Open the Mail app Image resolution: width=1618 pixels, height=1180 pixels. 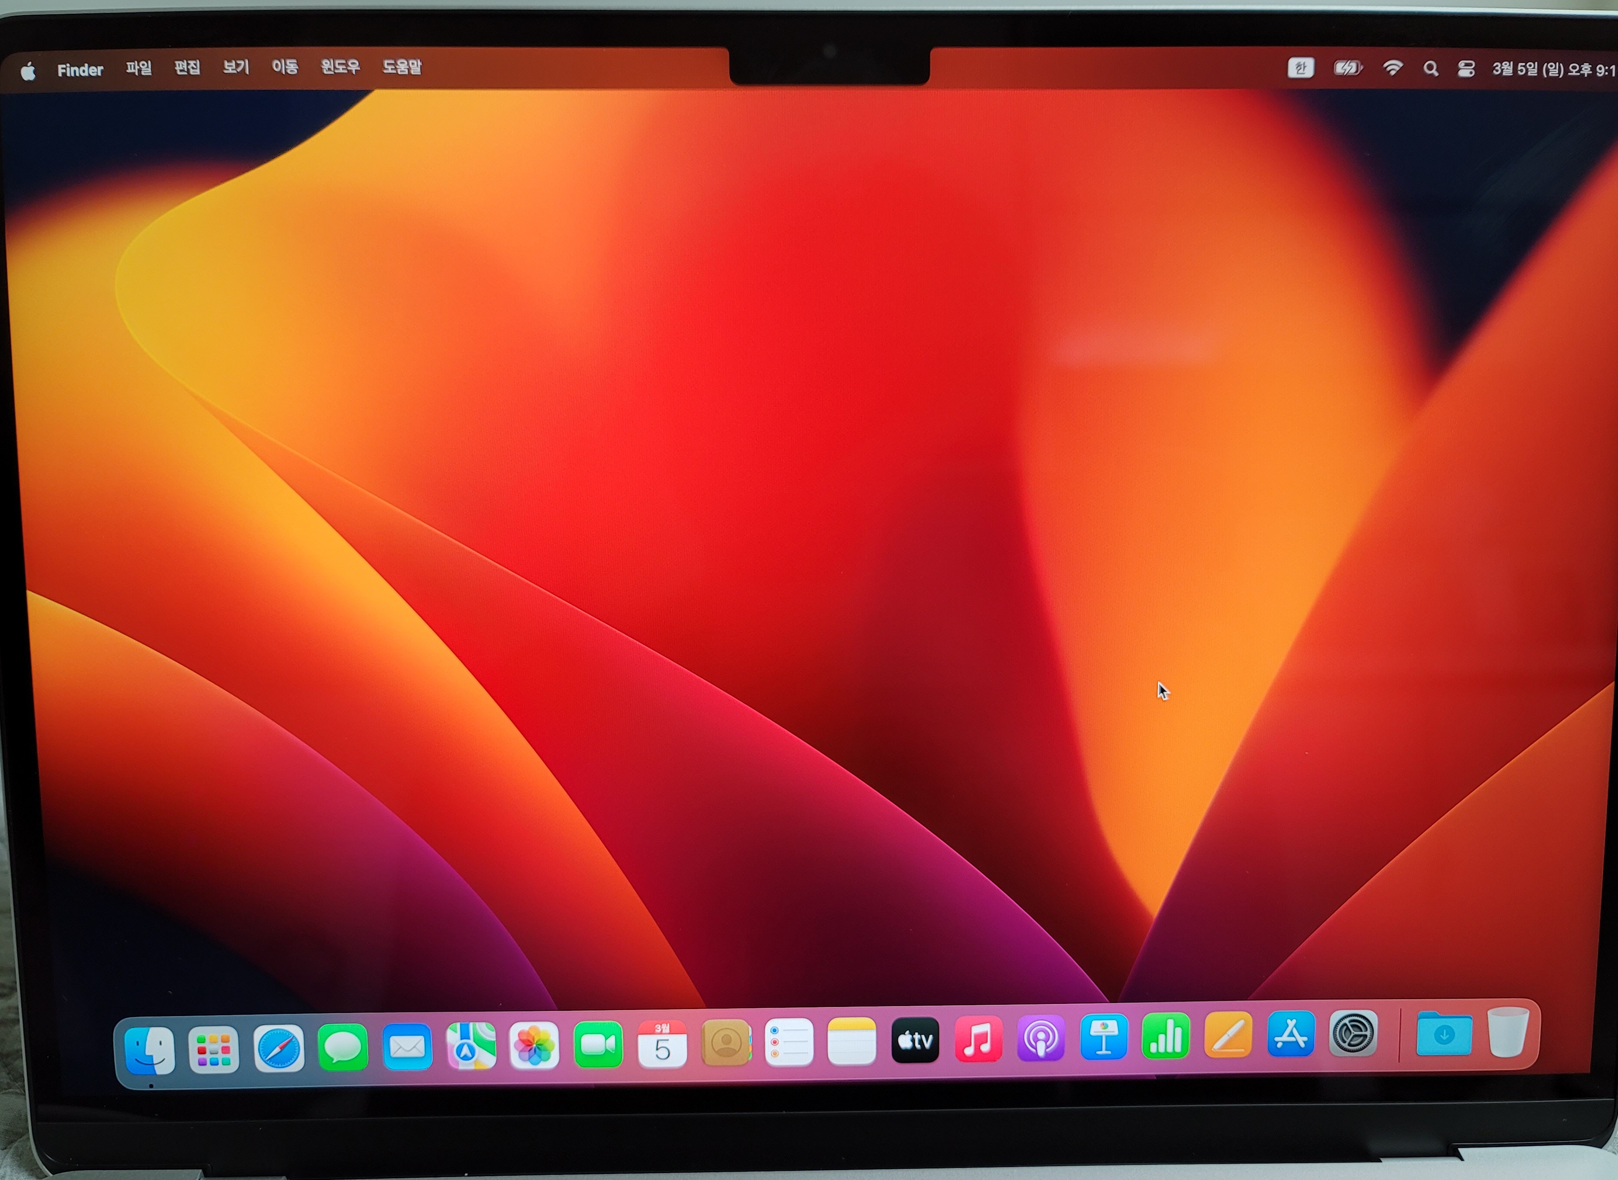click(x=407, y=1047)
